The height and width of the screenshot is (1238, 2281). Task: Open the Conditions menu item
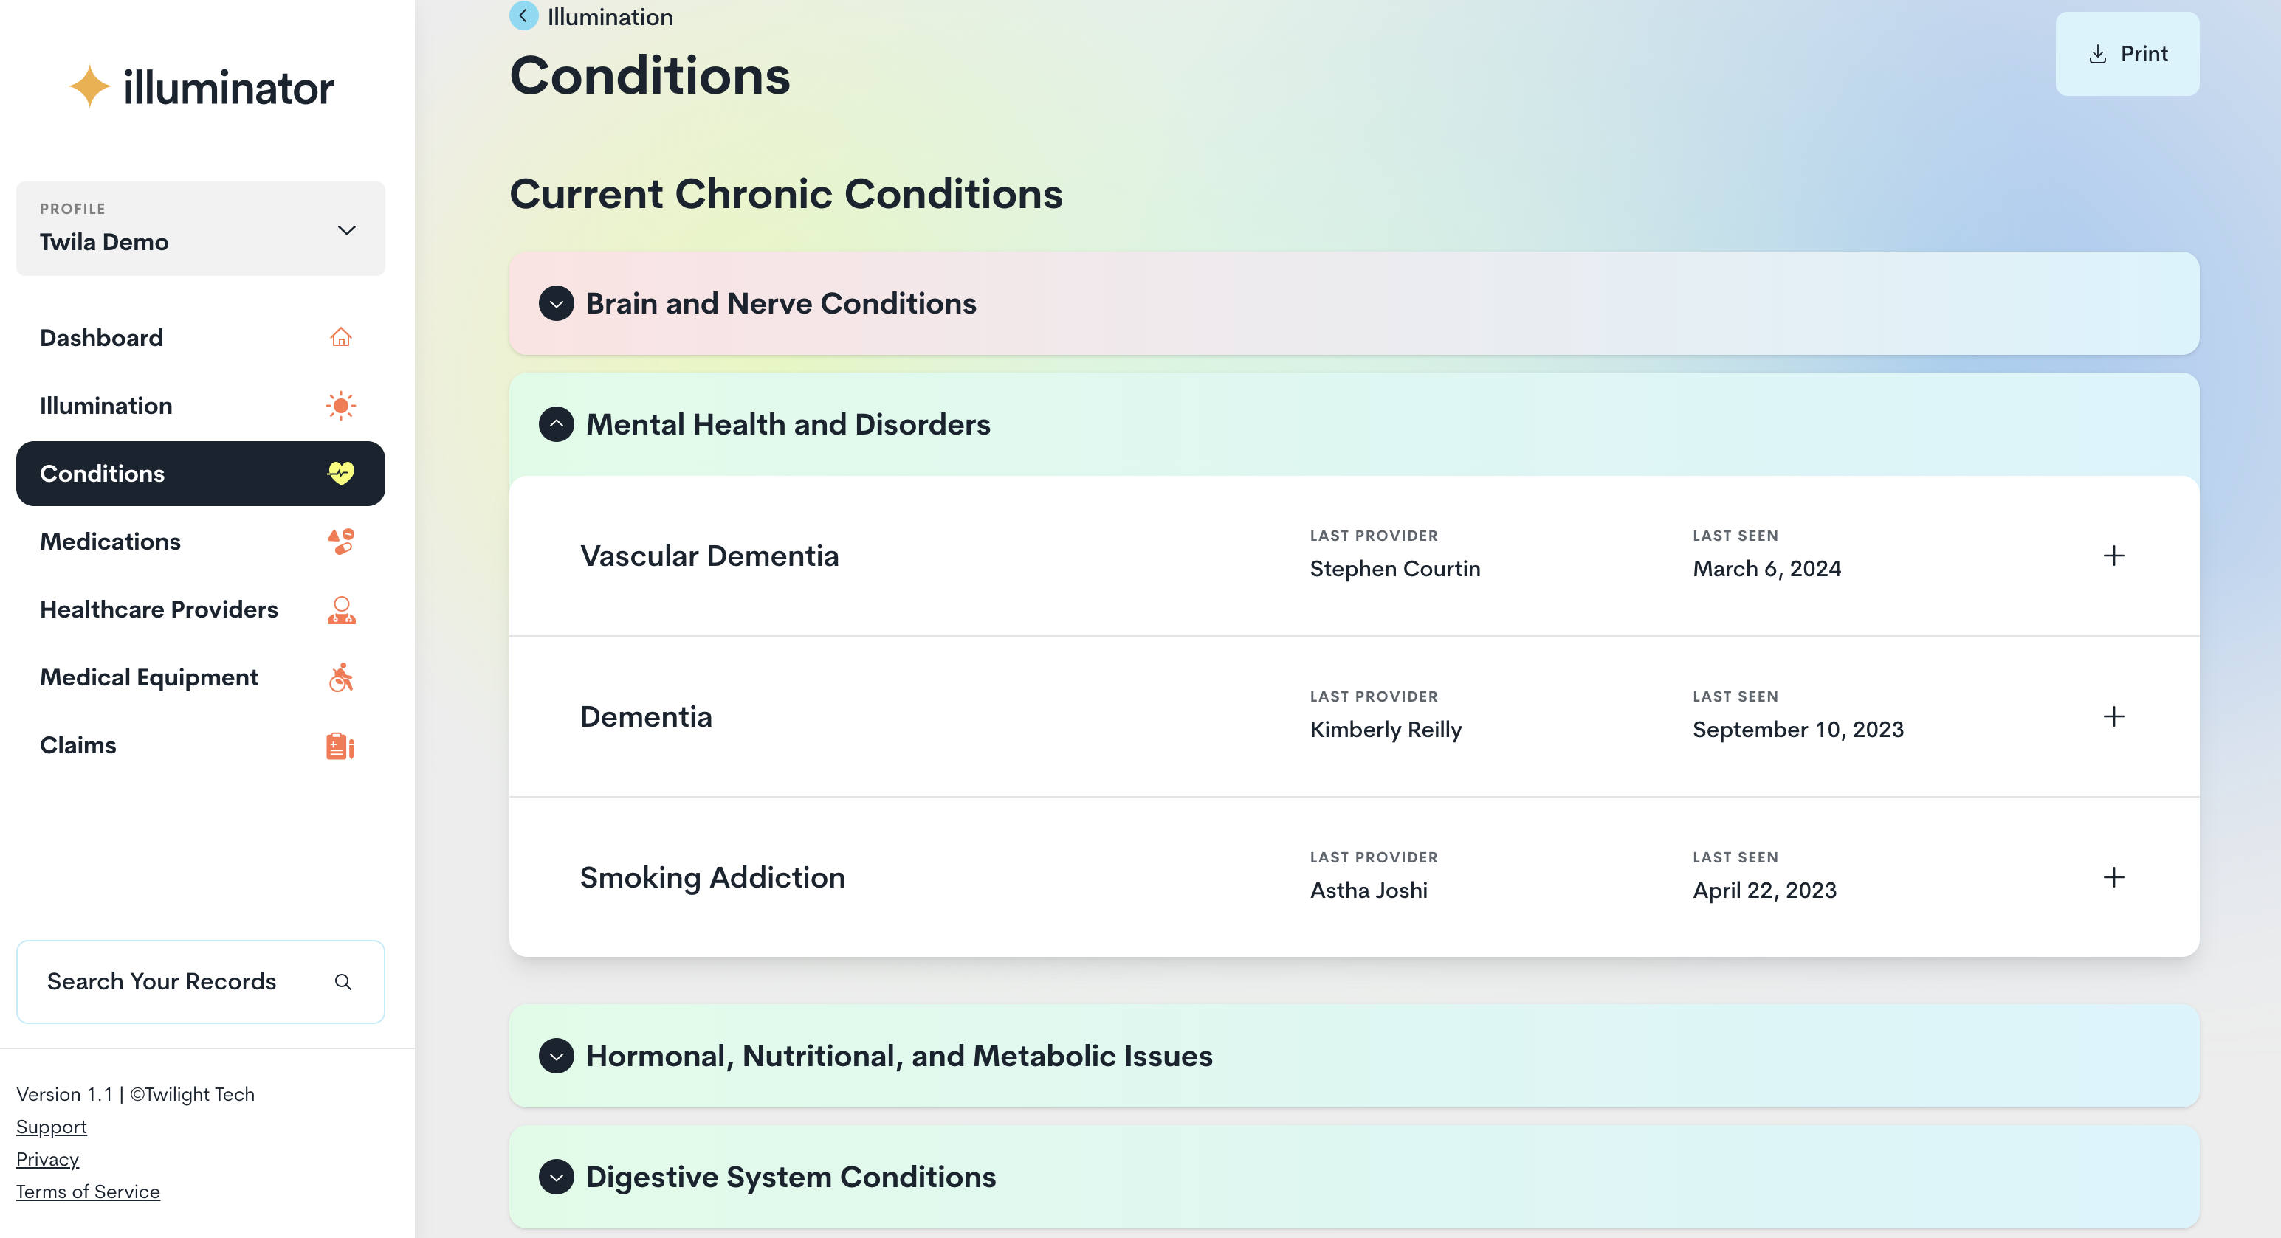[200, 474]
